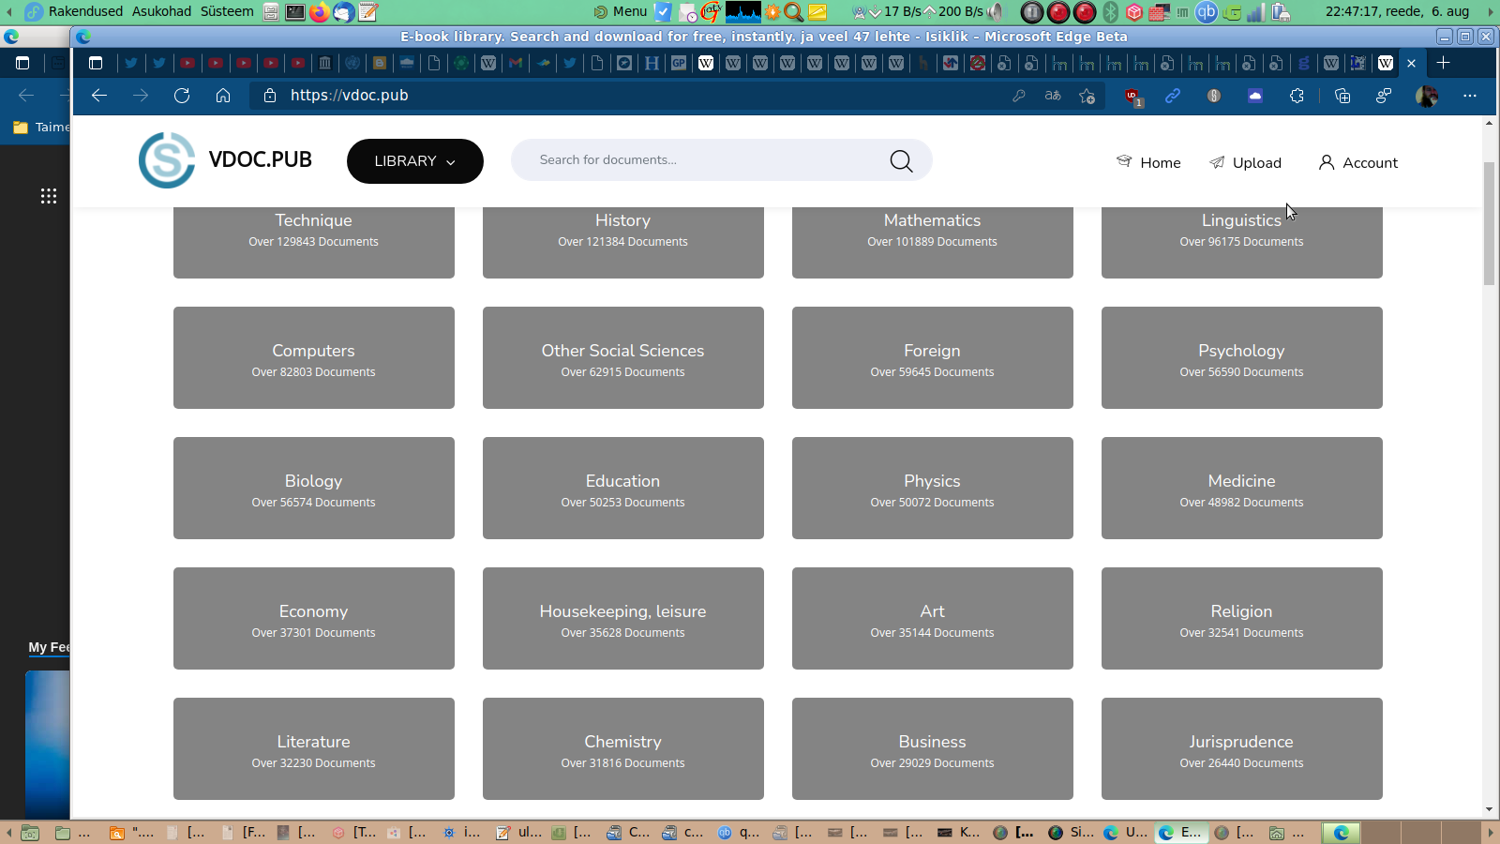Browse the Biology category

[x=314, y=489]
